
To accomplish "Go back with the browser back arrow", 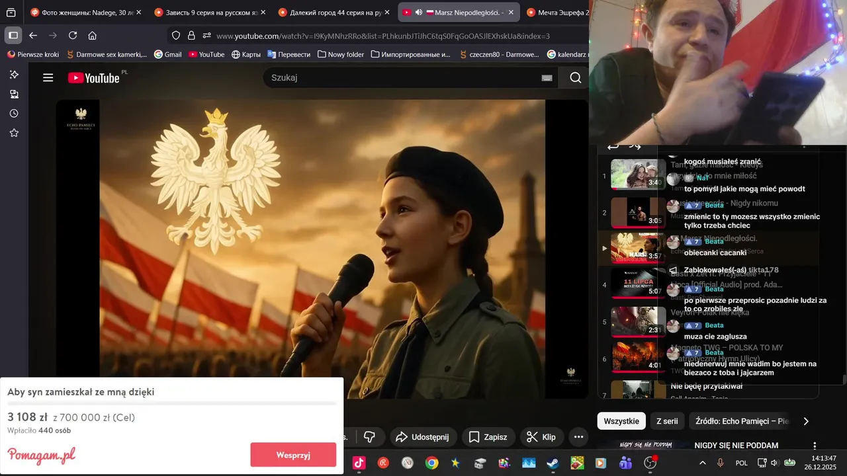I will (x=33, y=36).
